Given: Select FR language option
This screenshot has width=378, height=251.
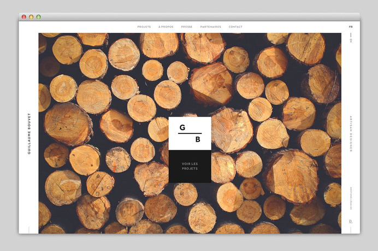Looking at the screenshot, I should pos(351,27).
